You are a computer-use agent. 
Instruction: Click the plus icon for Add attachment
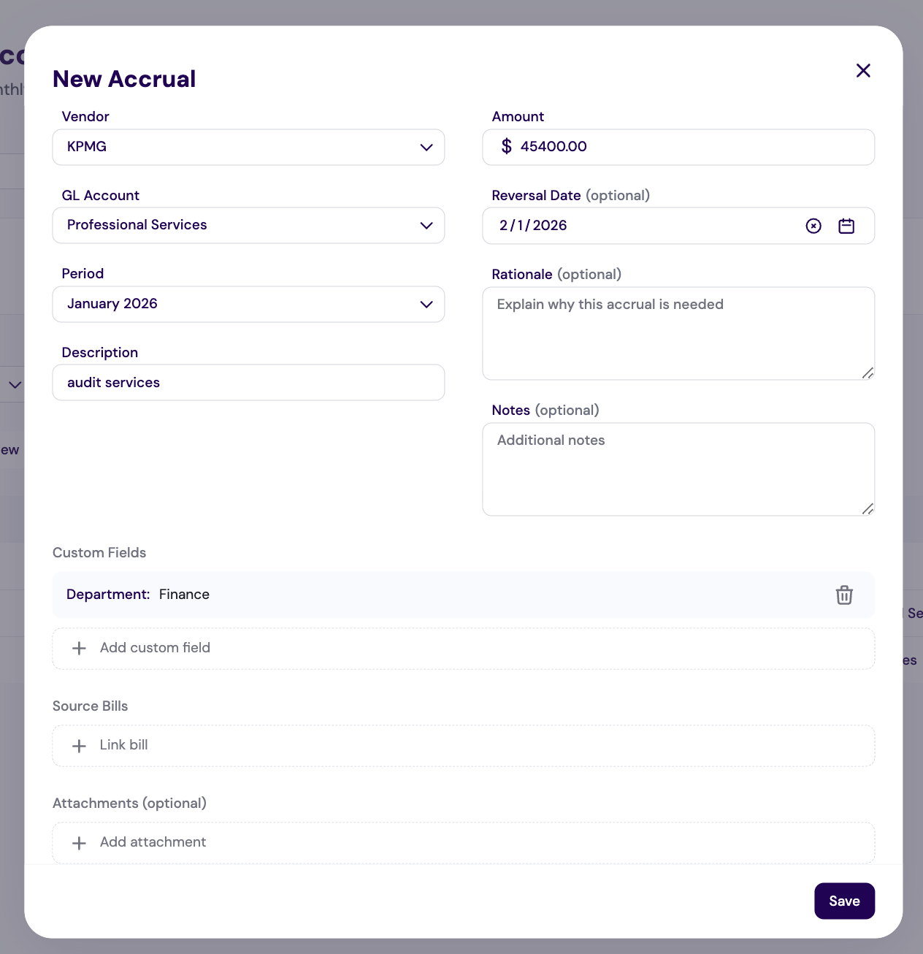pyautogui.click(x=80, y=843)
